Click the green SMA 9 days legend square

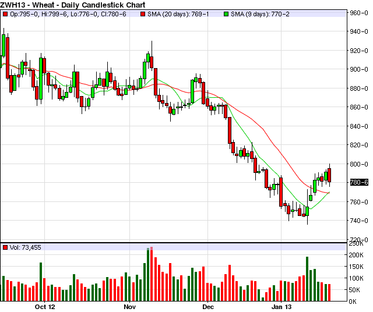click(x=226, y=14)
